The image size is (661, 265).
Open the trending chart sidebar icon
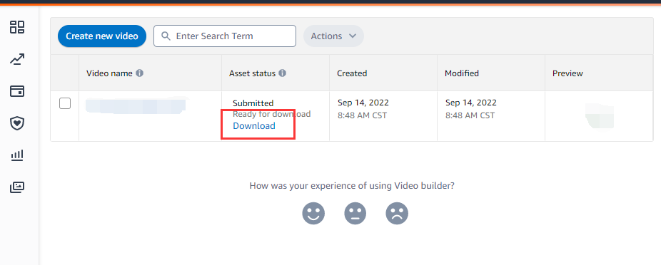tap(17, 60)
